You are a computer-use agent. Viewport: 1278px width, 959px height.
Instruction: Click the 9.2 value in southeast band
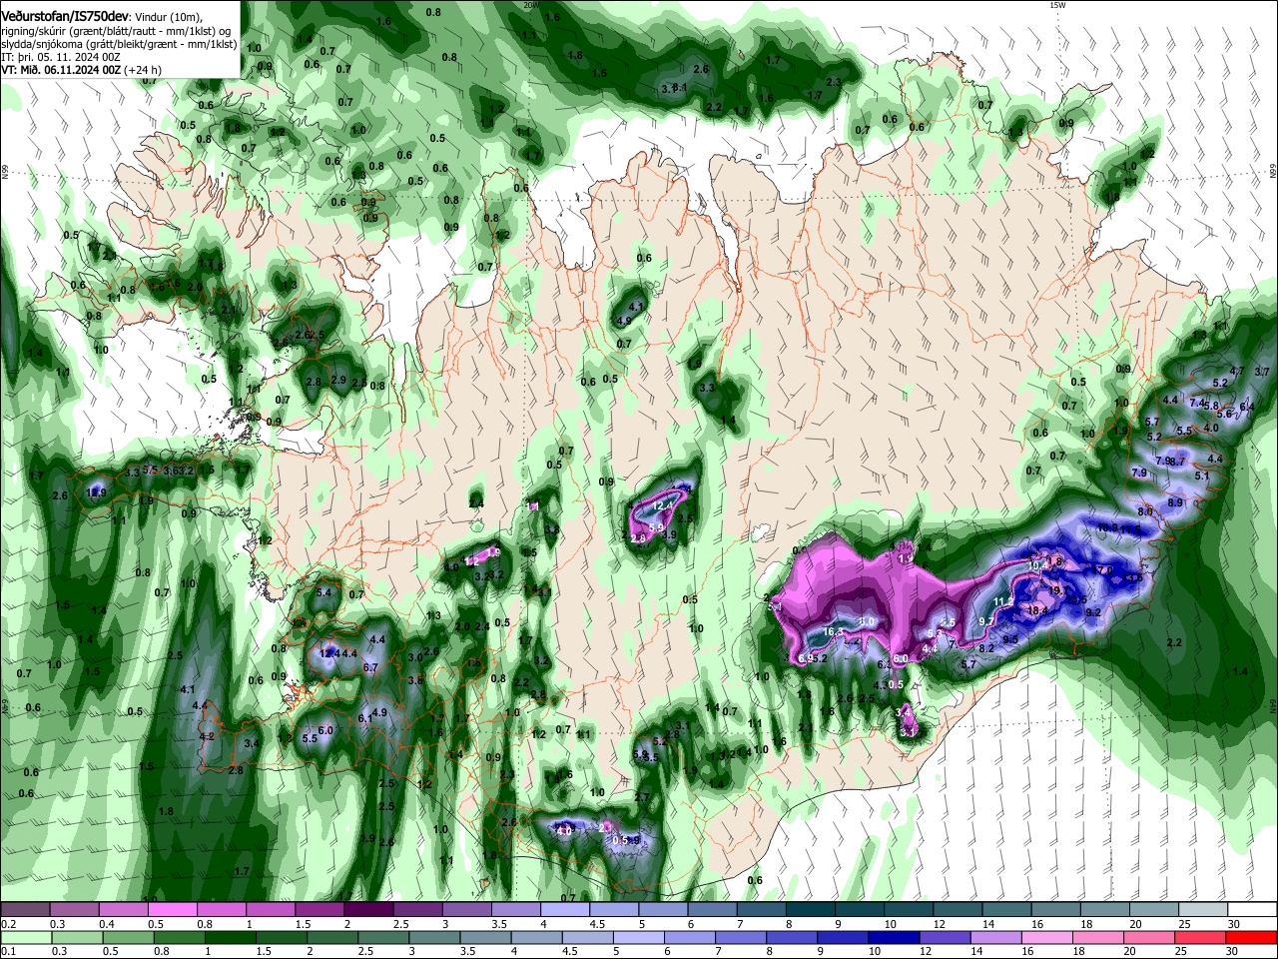1092,612
